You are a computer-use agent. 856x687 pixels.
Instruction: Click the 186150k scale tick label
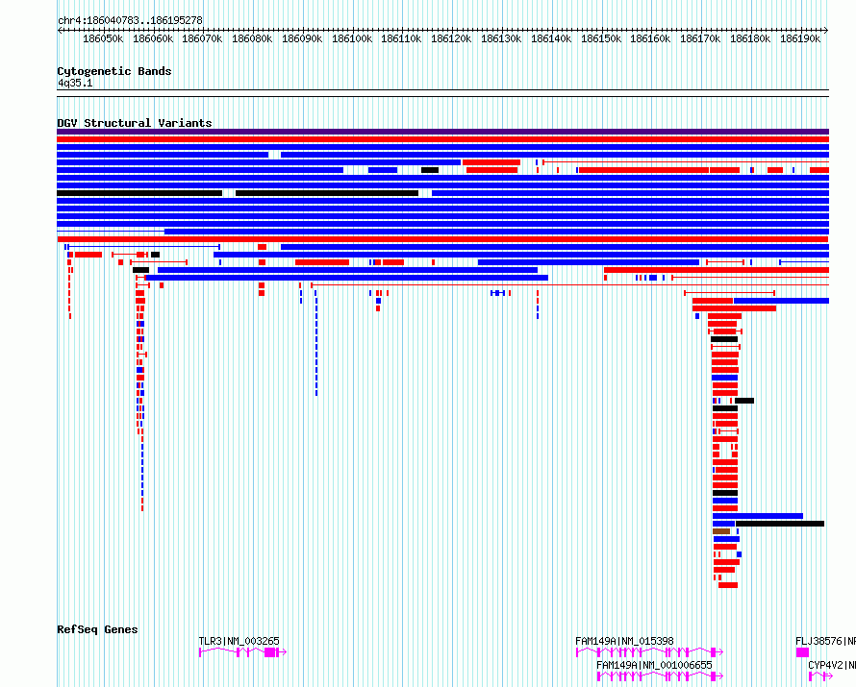click(x=601, y=38)
